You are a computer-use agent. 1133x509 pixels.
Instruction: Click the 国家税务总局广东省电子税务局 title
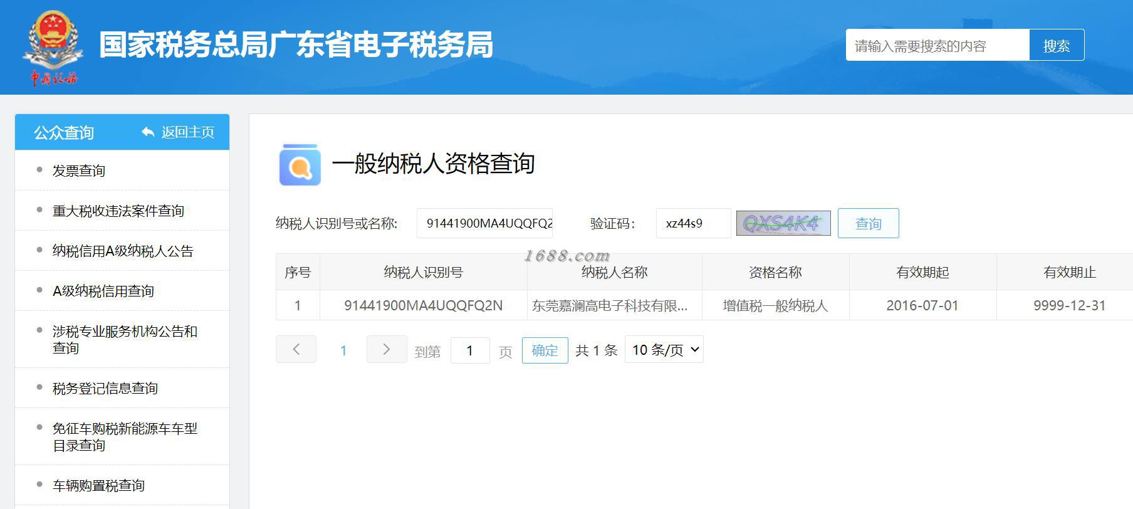tap(296, 45)
